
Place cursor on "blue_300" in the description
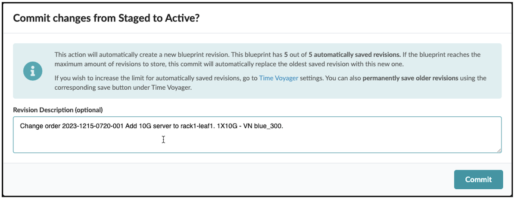coord(269,126)
